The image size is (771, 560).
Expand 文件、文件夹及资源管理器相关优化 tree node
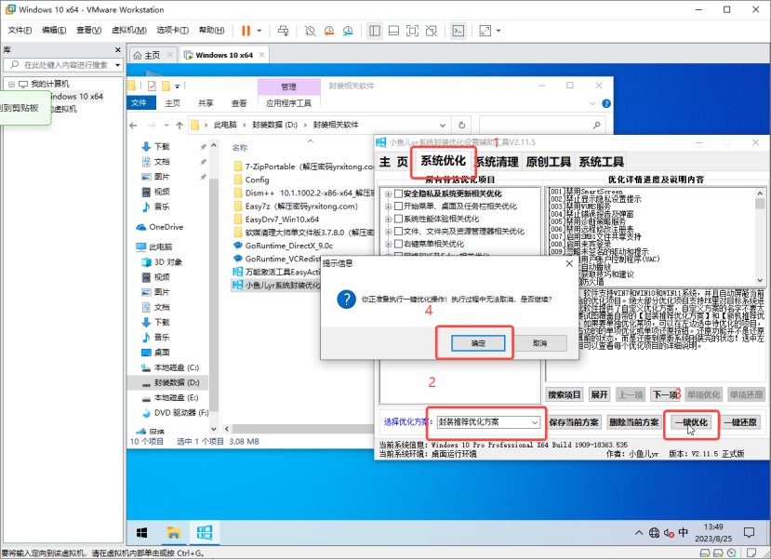pyautogui.click(x=389, y=232)
